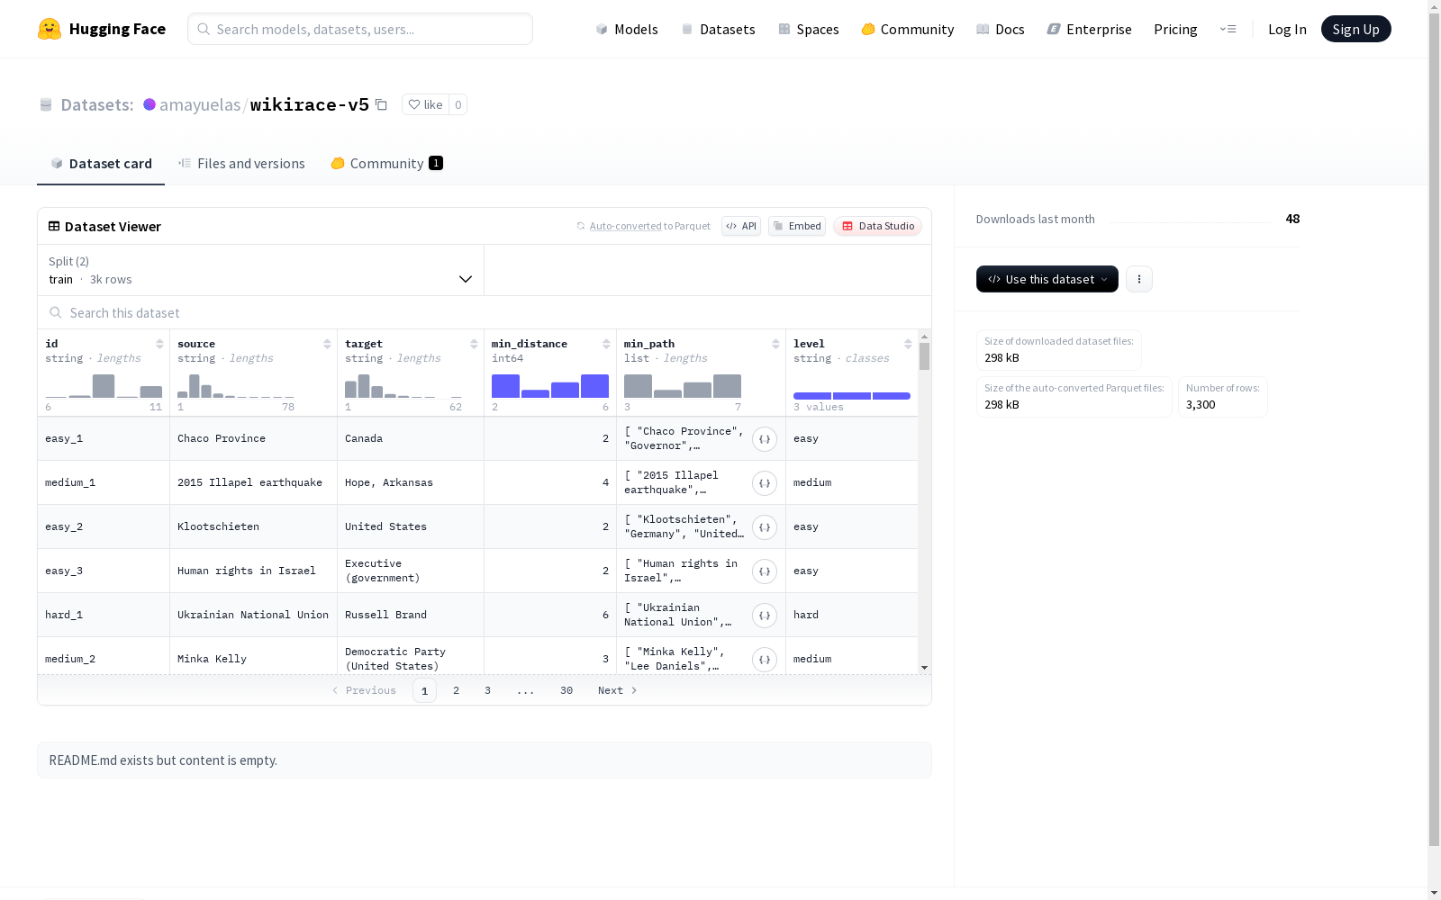Open the Datasets menu item
The height and width of the screenshot is (900, 1441).
point(718,29)
